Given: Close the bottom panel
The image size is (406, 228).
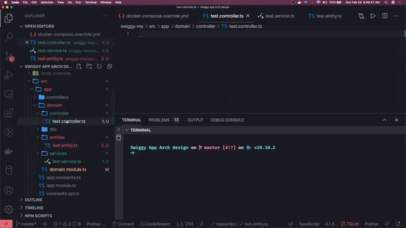Looking at the screenshot, I should point(396,120).
